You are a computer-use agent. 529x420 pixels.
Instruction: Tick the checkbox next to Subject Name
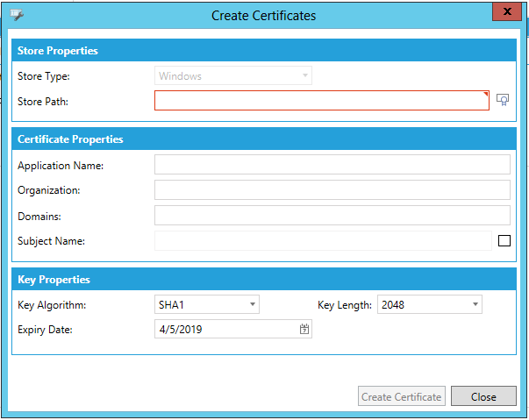[504, 241]
